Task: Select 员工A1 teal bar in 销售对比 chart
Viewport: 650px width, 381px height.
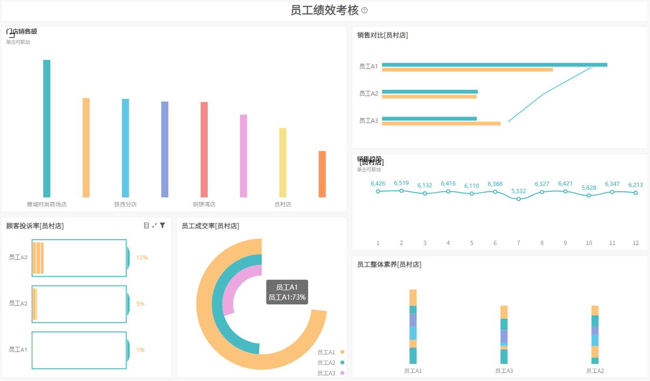Action: (495, 65)
